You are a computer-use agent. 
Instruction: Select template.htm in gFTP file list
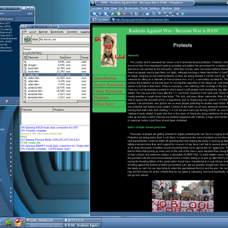tap(56, 94)
